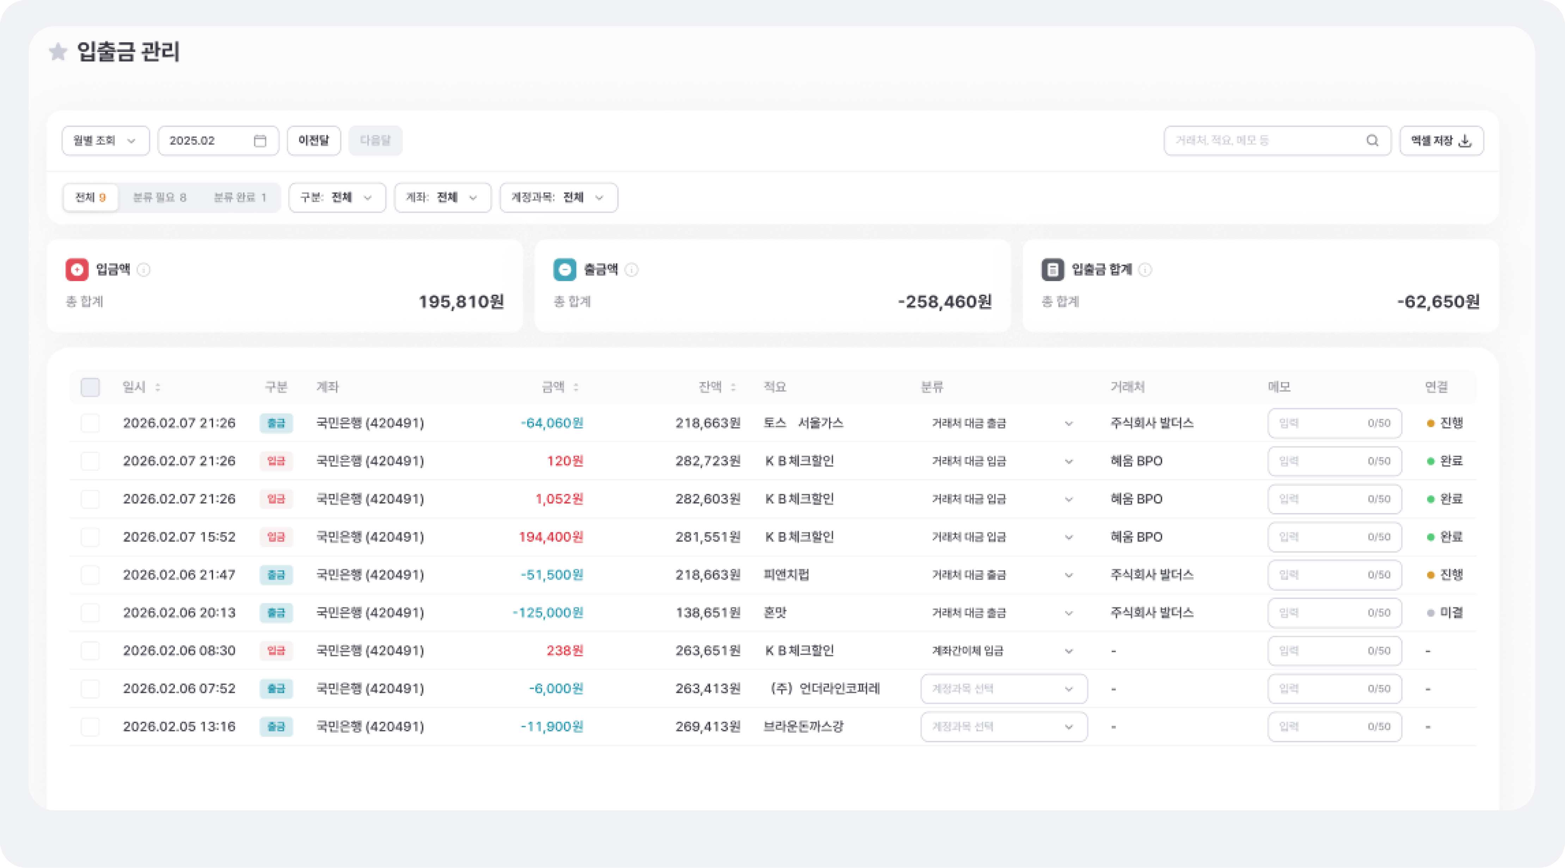Screen dimensions: 1565x868
Task: Sort by the 금액 column arrows
Action: tap(575, 387)
